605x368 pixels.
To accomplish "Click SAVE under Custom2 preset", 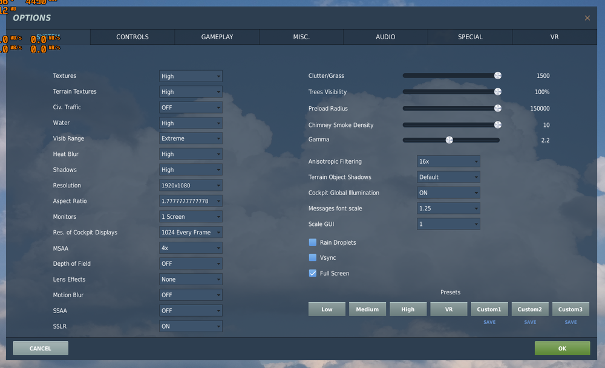I will click(x=530, y=322).
